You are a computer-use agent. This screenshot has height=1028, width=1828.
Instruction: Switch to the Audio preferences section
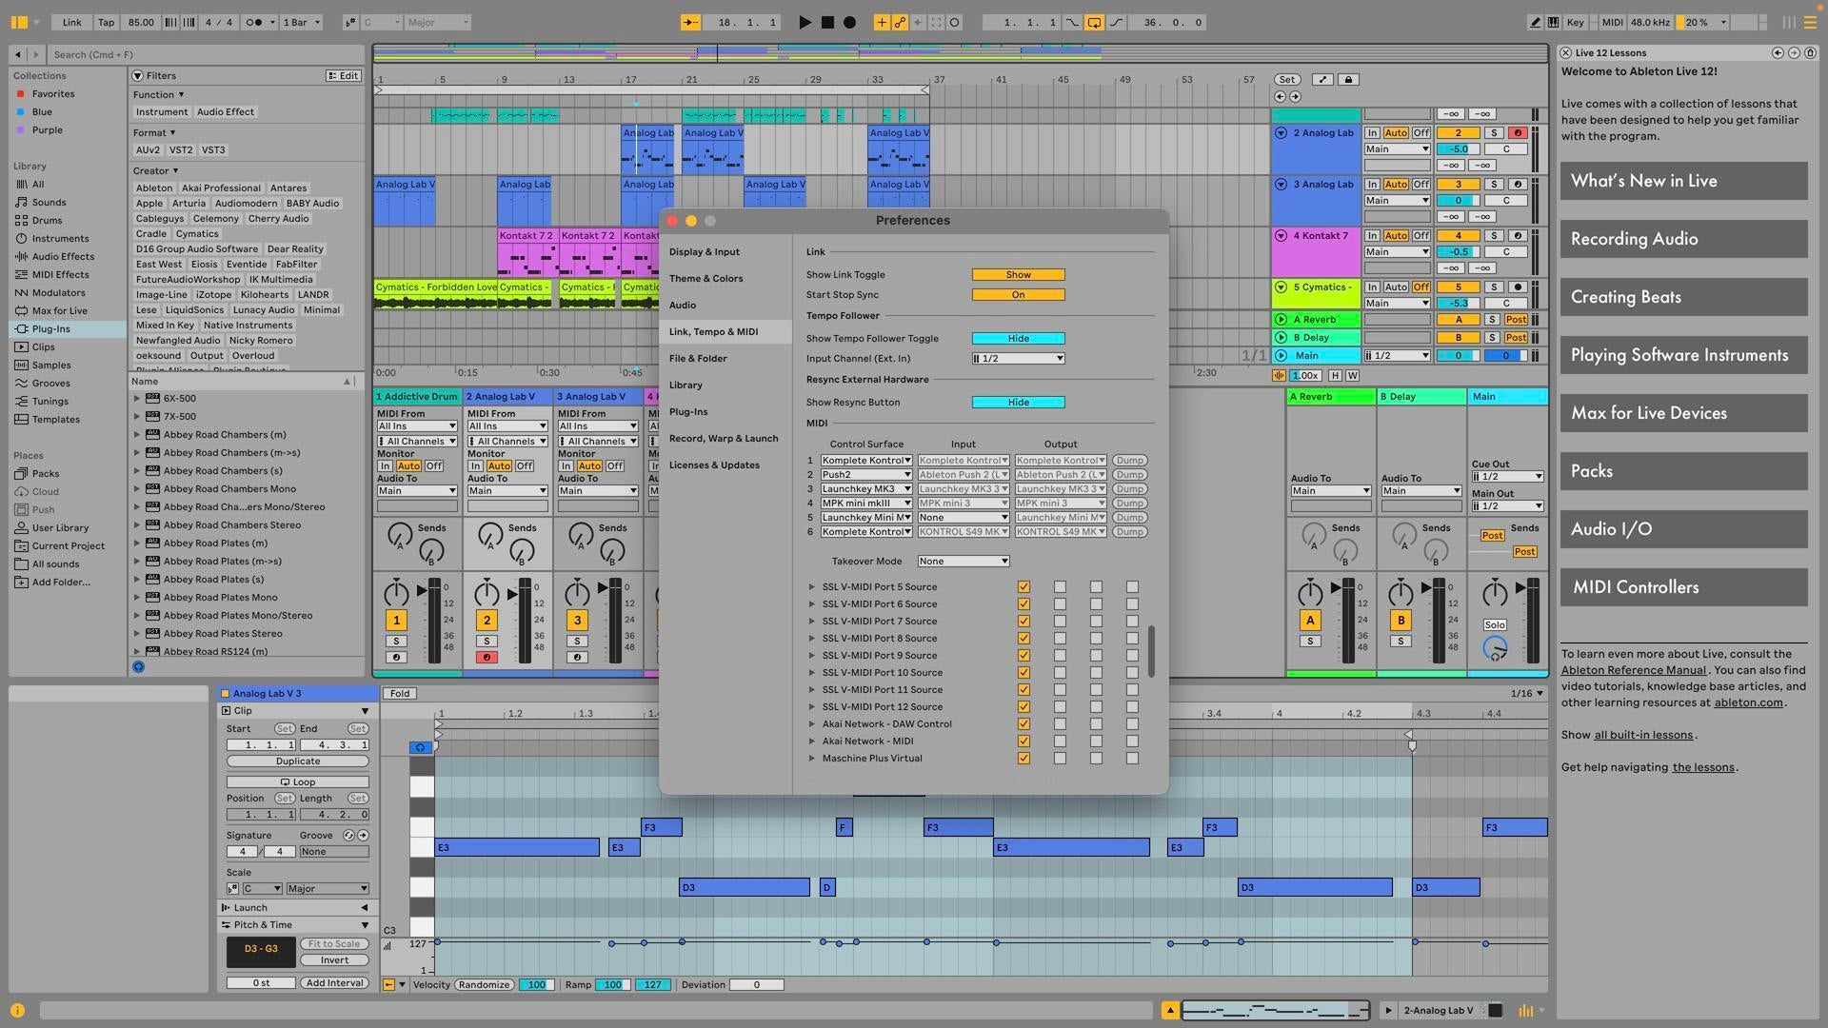point(683,305)
